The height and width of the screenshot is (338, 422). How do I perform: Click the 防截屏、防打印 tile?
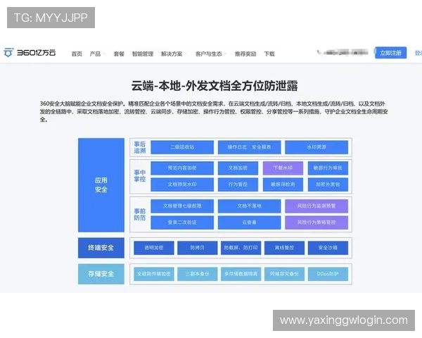click(x=241, y=248)
